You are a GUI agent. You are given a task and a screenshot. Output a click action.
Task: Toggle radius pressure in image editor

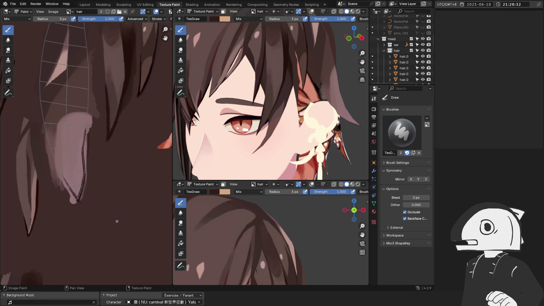(x=73, y=19)
